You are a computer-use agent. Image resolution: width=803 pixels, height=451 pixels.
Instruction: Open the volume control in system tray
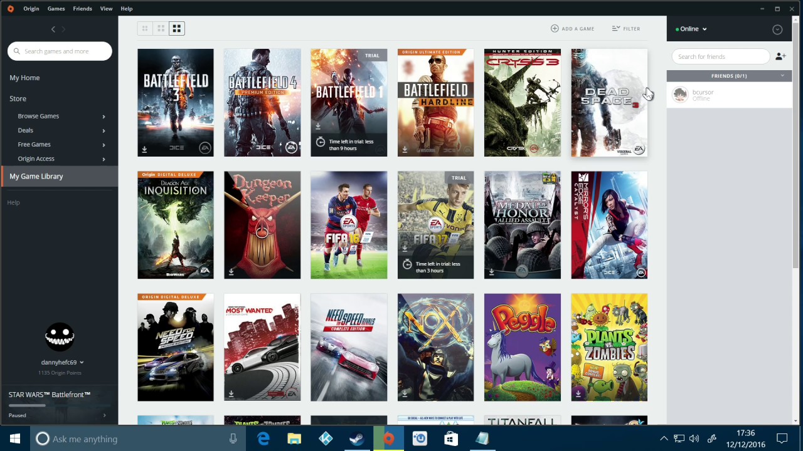pos(694,438)
